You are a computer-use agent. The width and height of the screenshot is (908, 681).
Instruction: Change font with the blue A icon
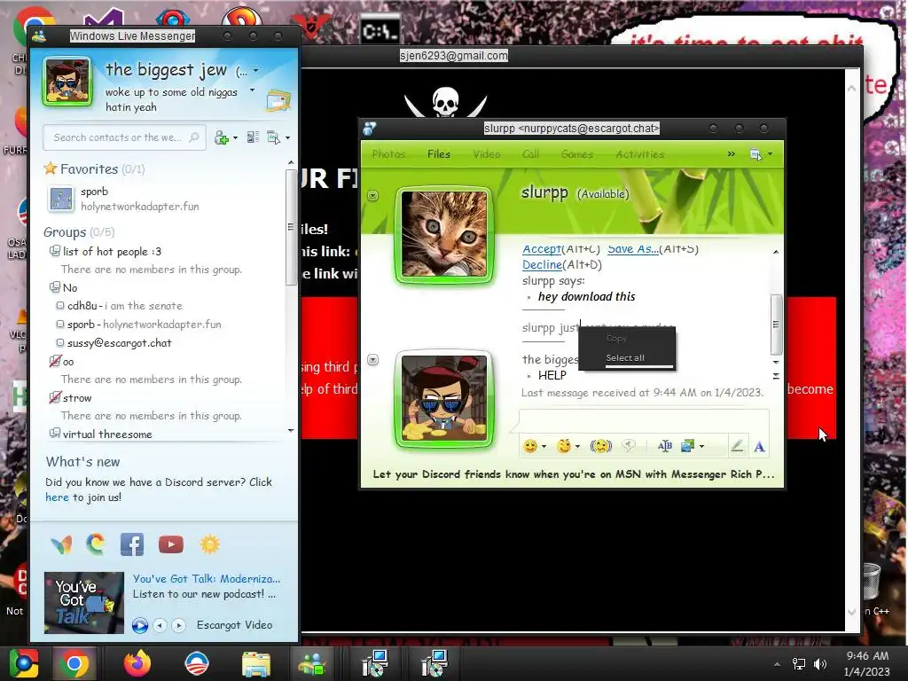click(759, 447)
